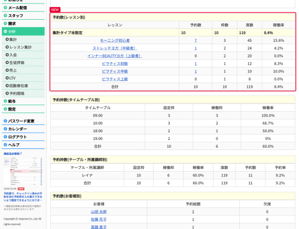Click the instructor name レイナ

[87, 175]
